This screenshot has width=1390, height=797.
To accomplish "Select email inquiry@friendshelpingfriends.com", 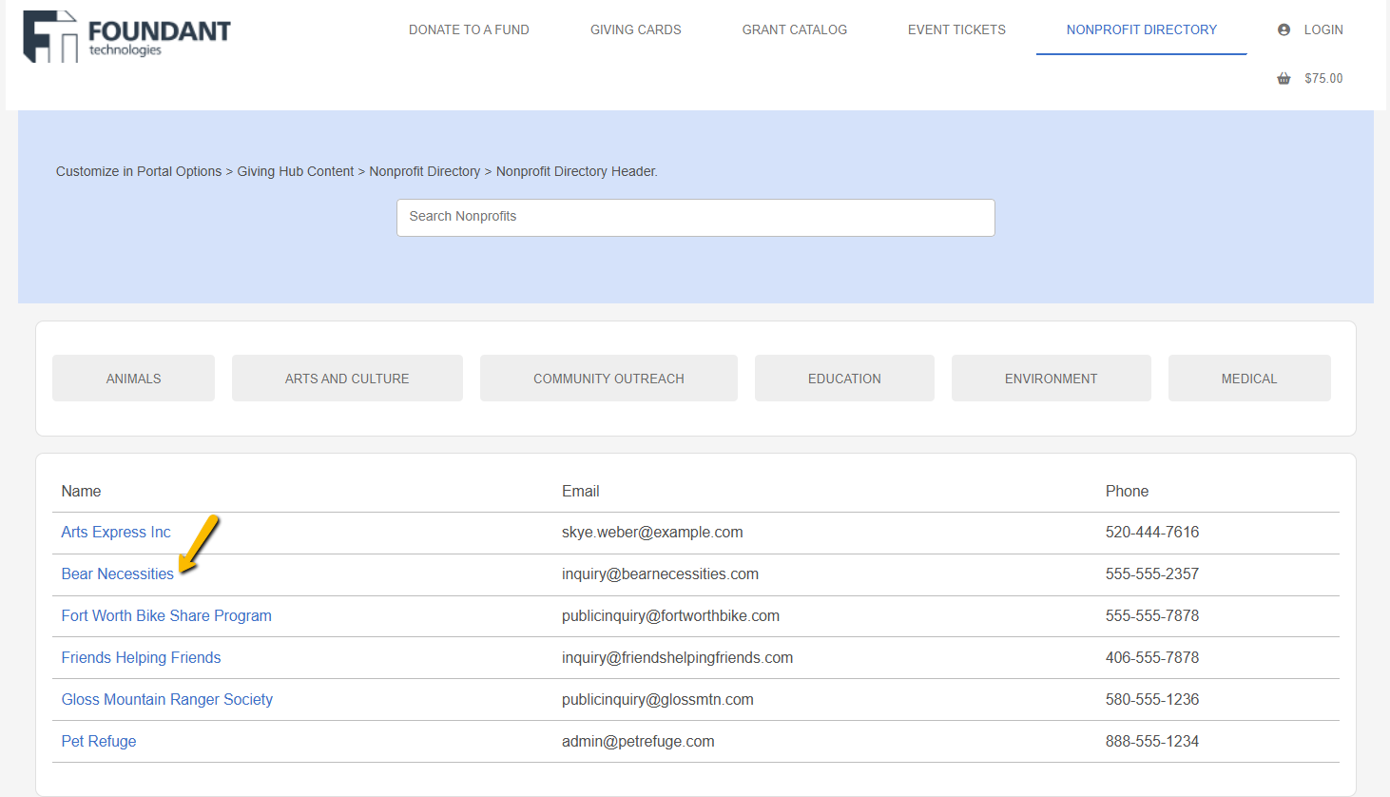I will pos(677,658).
